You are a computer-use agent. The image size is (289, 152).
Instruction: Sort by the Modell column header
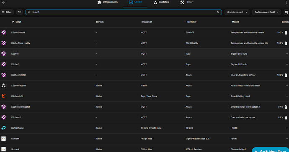(235, 22)
